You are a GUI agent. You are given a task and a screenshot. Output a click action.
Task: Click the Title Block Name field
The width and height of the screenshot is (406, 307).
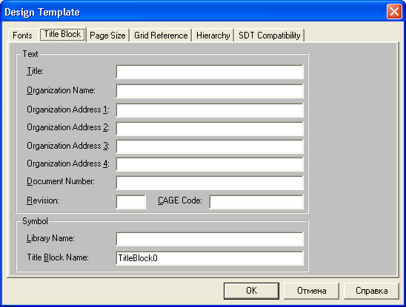pyautogui.click(x=210, y=258)
